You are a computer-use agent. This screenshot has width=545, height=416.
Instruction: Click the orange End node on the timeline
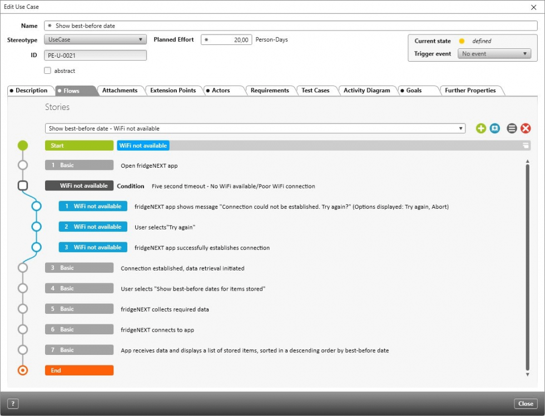click(22, 370)
